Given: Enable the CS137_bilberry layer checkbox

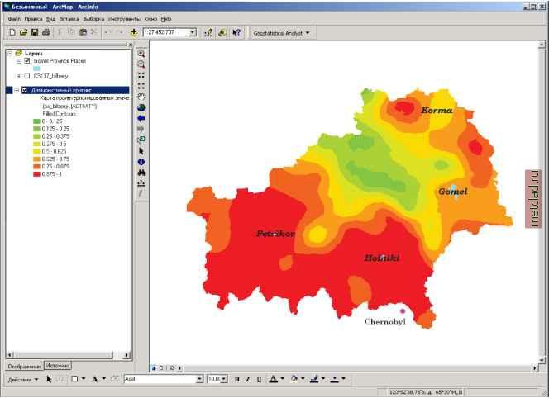Looking at the screenshot, I should click(x=27, y=76).
